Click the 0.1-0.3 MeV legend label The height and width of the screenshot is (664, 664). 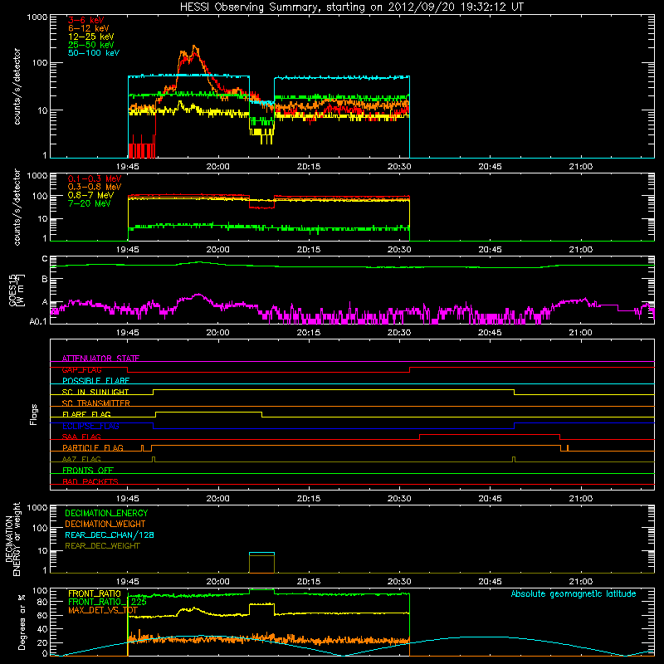95,178
